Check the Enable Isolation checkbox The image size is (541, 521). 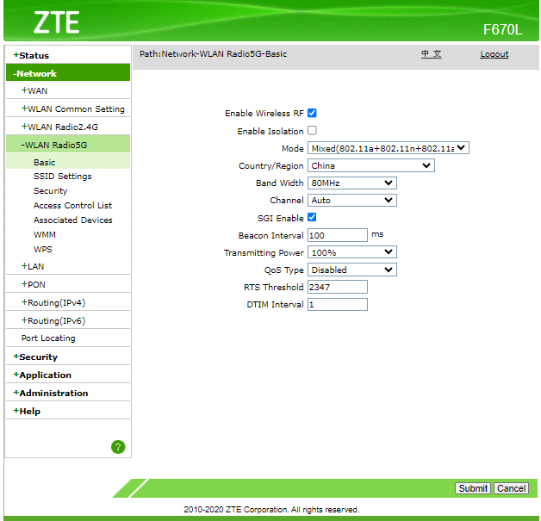(x=312, y=131)
